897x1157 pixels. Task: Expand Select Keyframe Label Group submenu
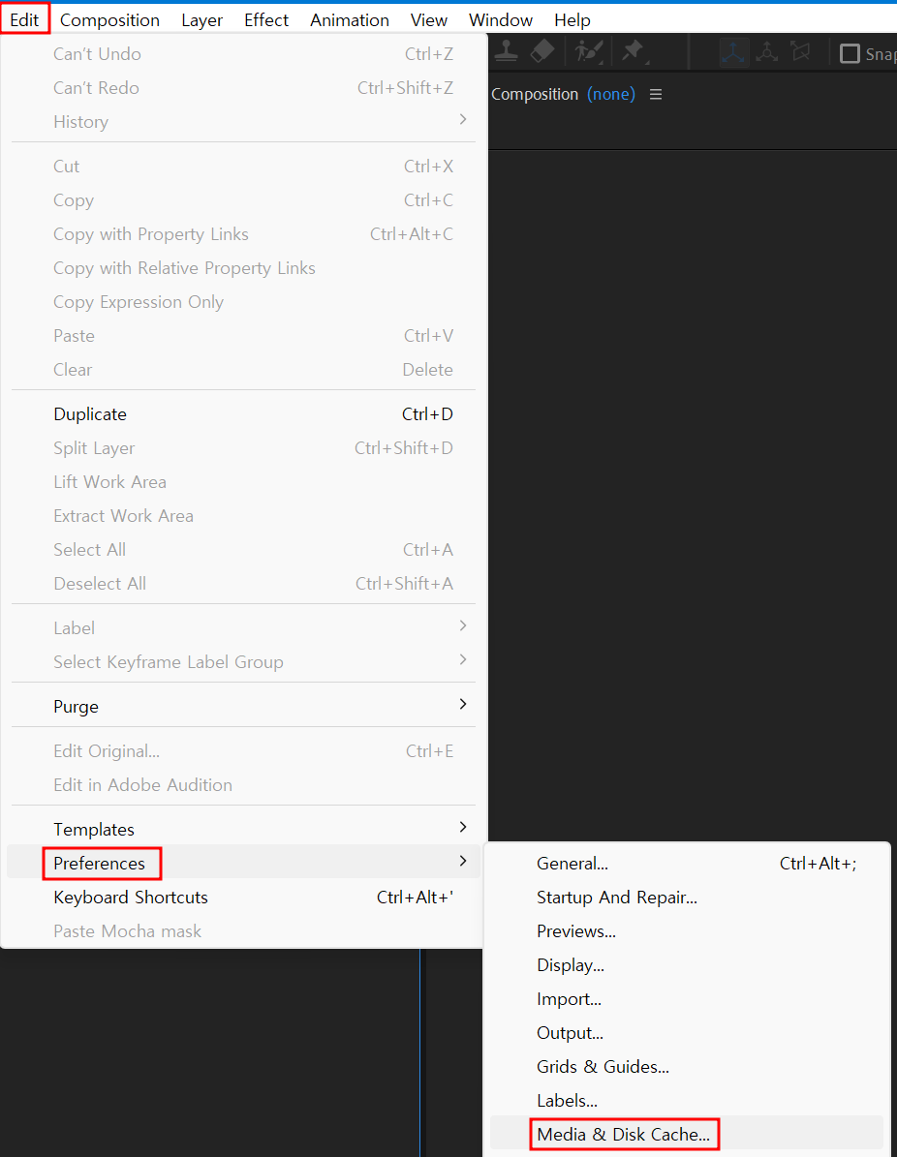pyautogui.click(x=244, y=662)
